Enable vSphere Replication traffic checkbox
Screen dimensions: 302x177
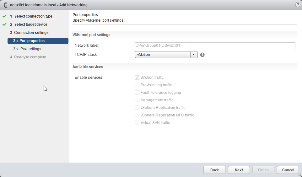137,108
